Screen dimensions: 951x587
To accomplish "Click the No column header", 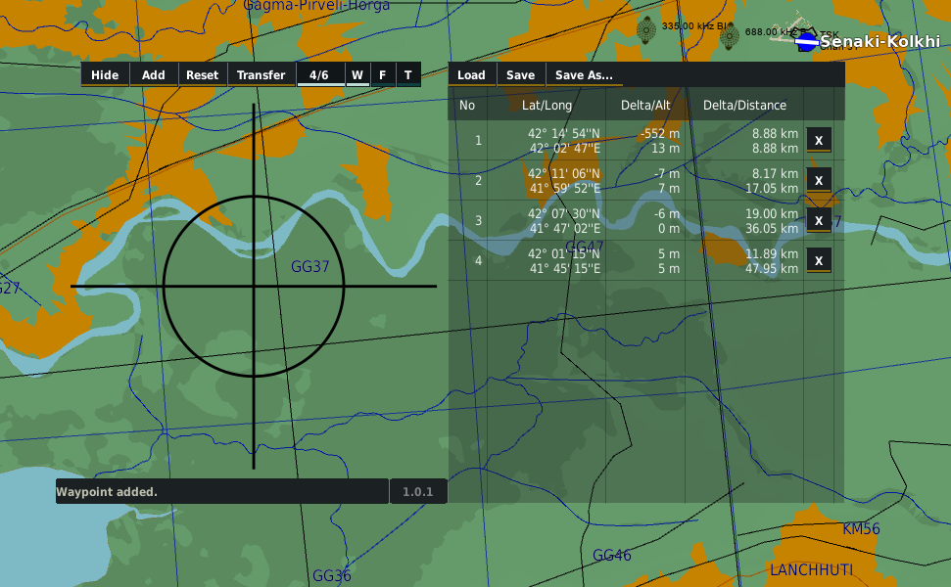I will point(467,106).
